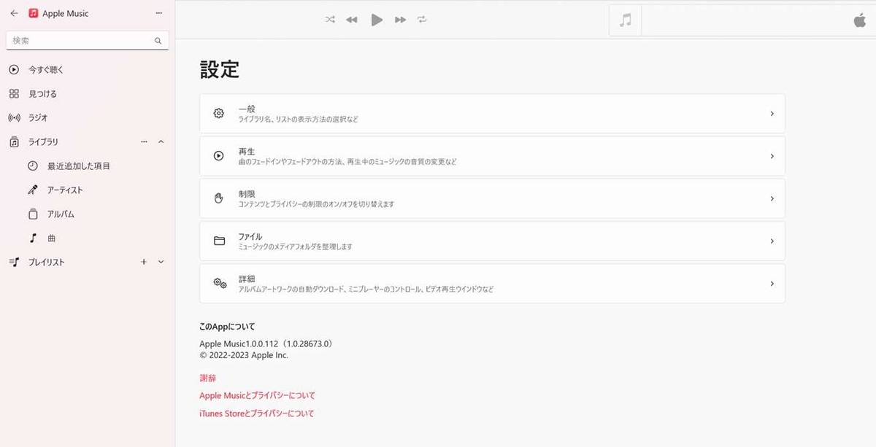
Task: Click the このAppについて heading
Action: click(227, 327)
